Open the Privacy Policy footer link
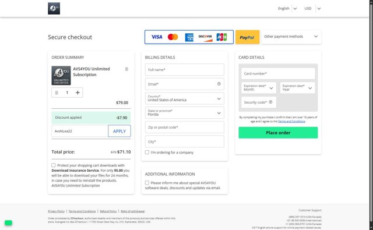 click(56, 211)
